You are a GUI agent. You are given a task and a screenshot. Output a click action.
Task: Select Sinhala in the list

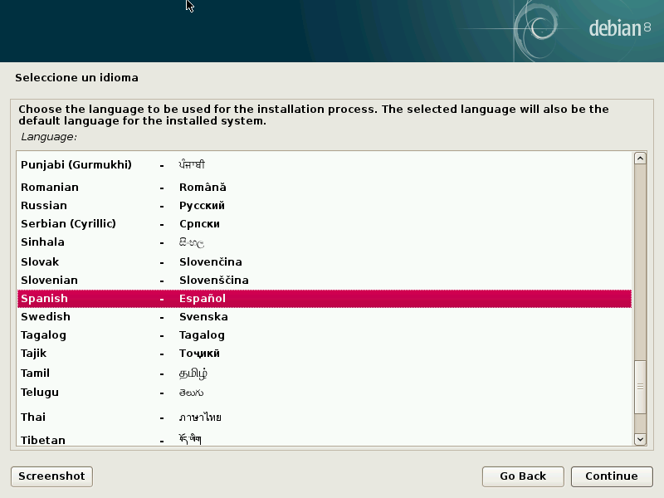(42, 242)
